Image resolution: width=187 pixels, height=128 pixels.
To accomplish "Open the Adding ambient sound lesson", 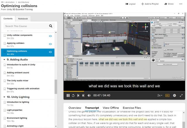I will (18, 73).
